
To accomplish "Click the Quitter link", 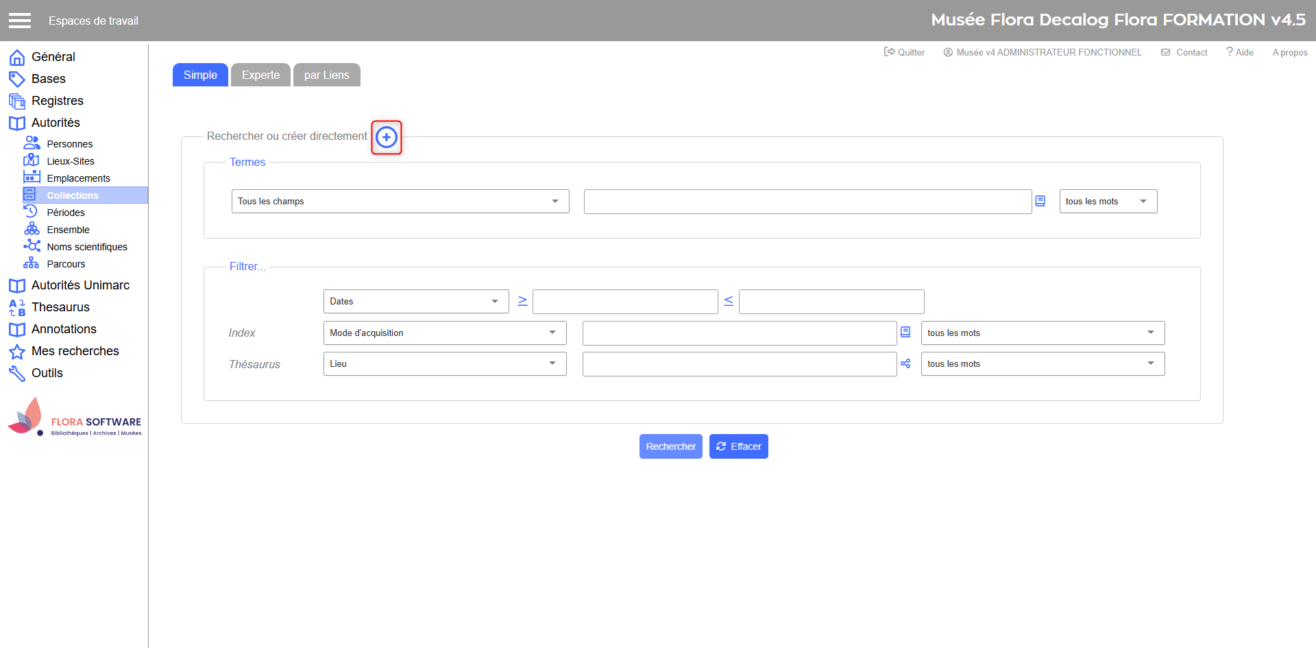I will pos(905,52).
